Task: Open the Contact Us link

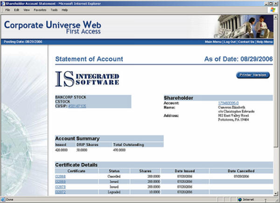Action: point(246,42)
